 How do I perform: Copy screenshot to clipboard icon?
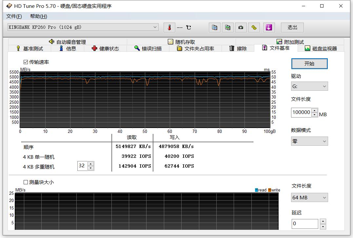point(227,27)
